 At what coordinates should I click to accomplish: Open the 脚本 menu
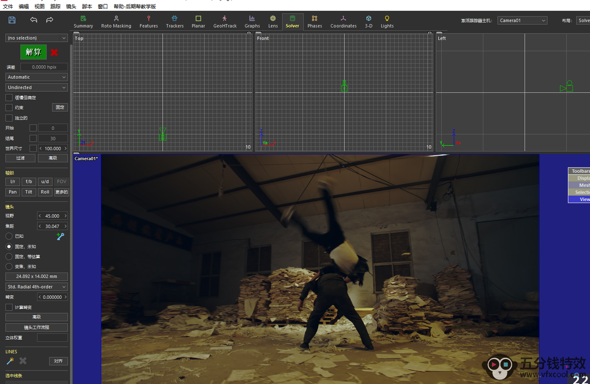click(87, 6)
